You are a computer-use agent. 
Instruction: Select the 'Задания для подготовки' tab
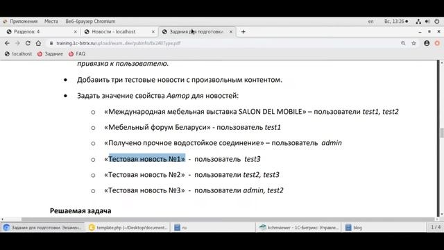(x=197, y=32)
